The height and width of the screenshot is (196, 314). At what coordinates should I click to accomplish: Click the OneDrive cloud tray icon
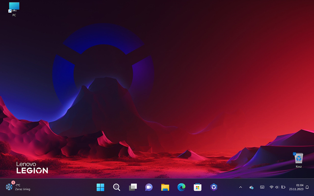[x=251, y=187]
